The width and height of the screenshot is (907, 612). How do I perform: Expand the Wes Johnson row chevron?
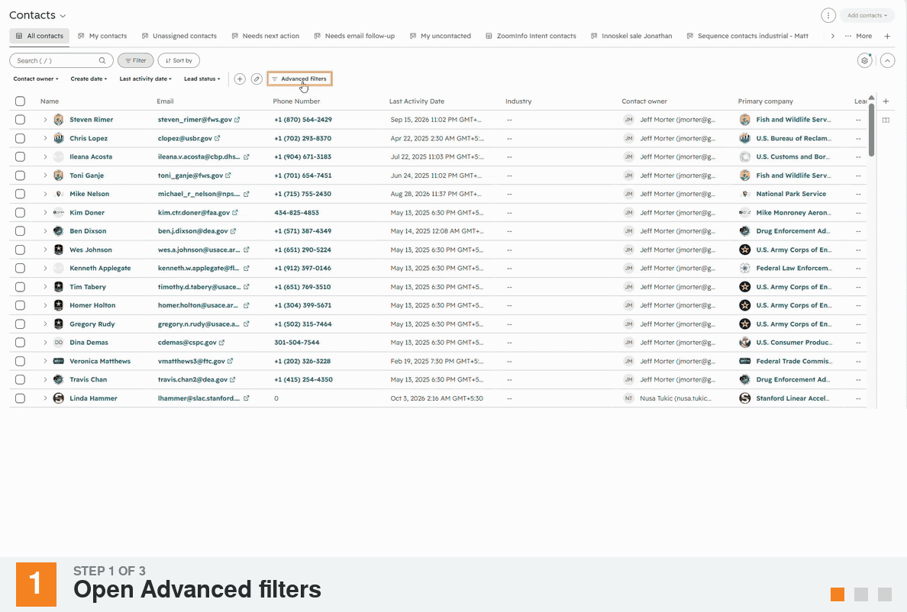[x=45, y=250]
